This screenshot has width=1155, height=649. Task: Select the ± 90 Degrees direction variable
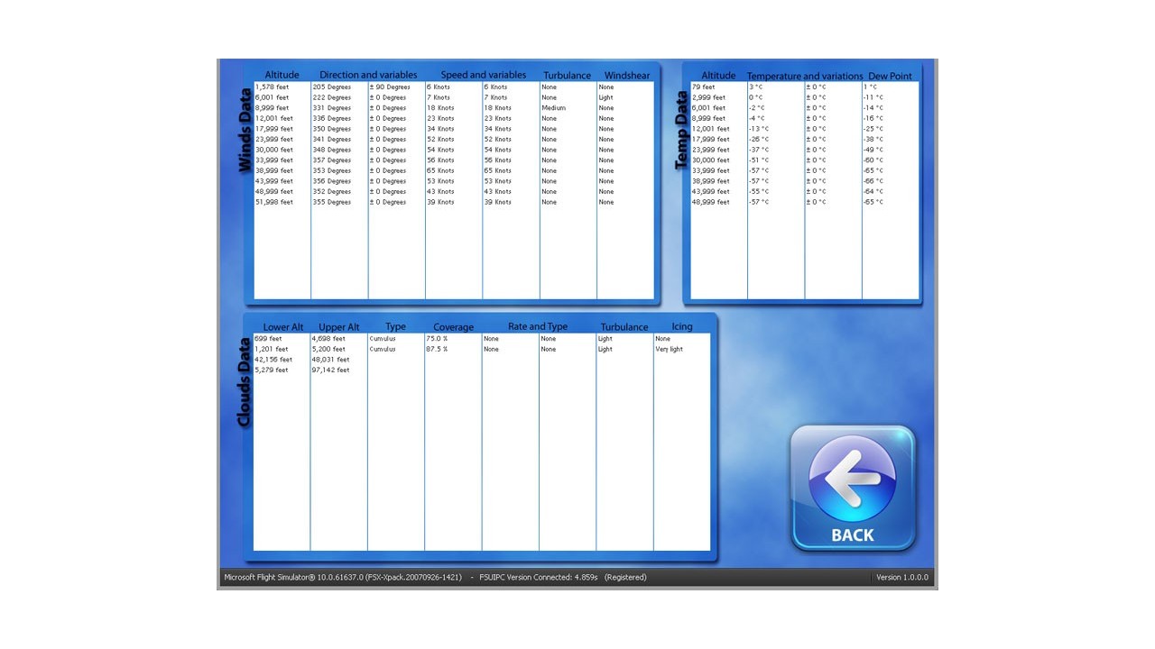click(x=390, y=87)
